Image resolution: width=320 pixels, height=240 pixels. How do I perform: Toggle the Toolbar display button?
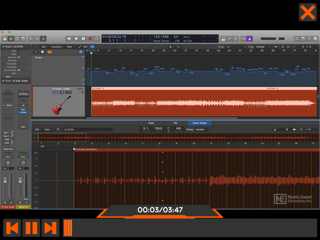coord(23,38)
